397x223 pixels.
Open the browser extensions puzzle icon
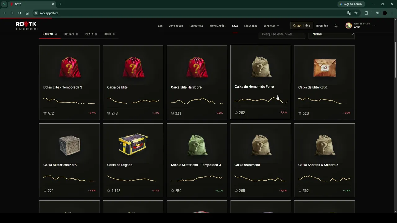tap(366, 13)
